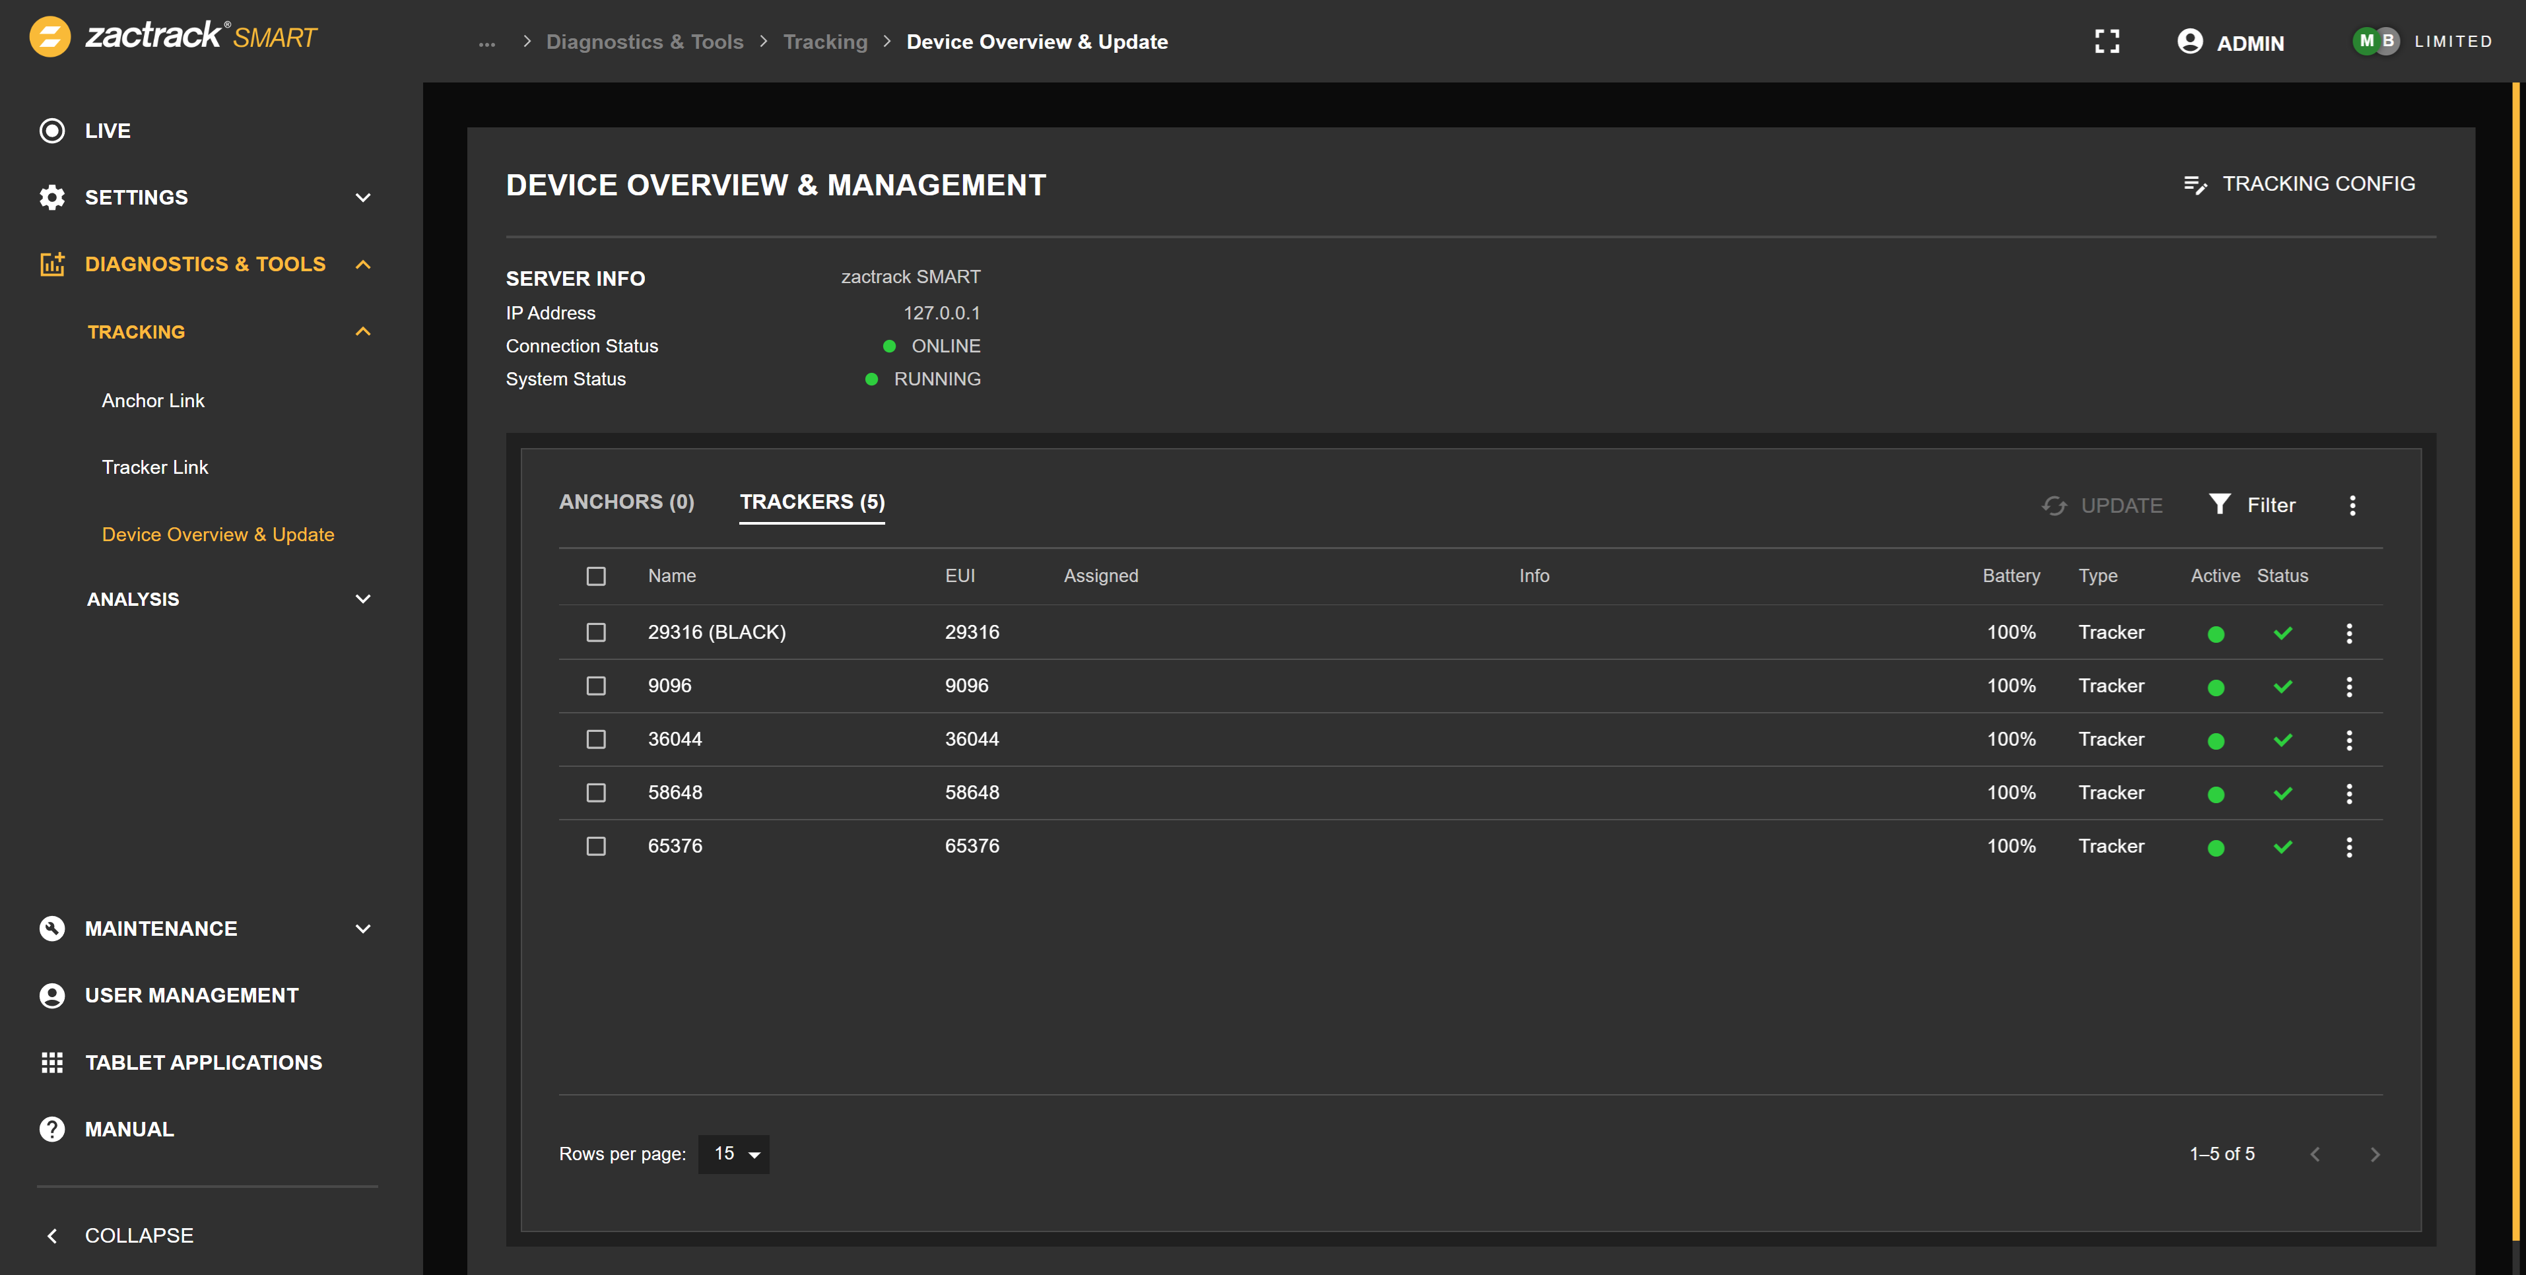Click the Tracking Config edit icon
2526x1275 pixels.
[2195, 184]
